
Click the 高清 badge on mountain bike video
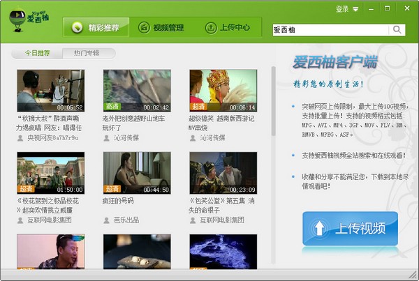[x=112, y=107]
